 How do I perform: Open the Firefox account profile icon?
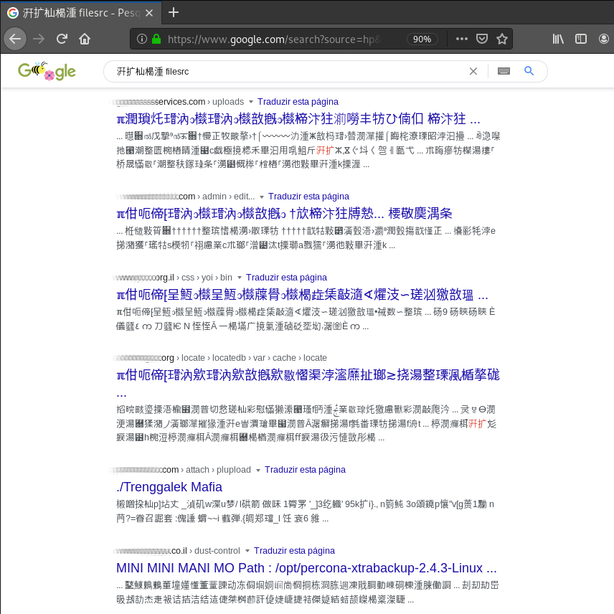[605, 39]
